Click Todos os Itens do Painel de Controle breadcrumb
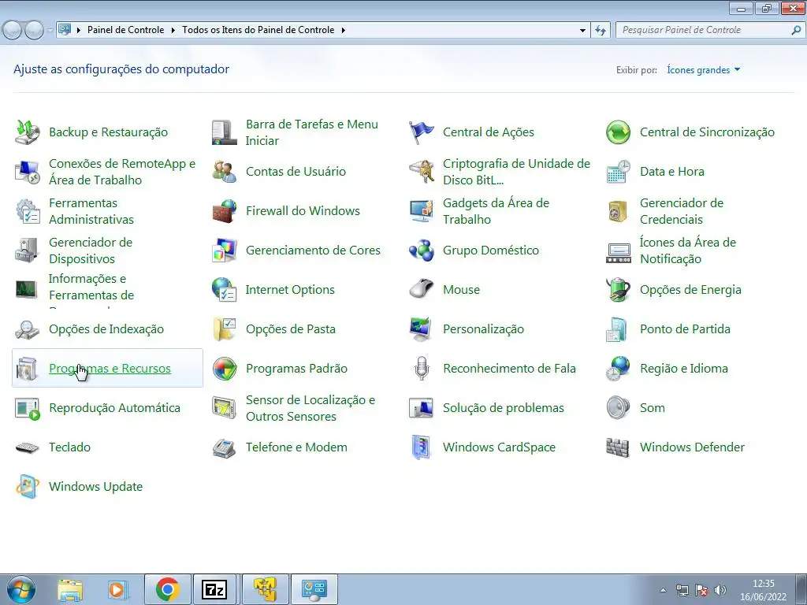 pos(258,30)
